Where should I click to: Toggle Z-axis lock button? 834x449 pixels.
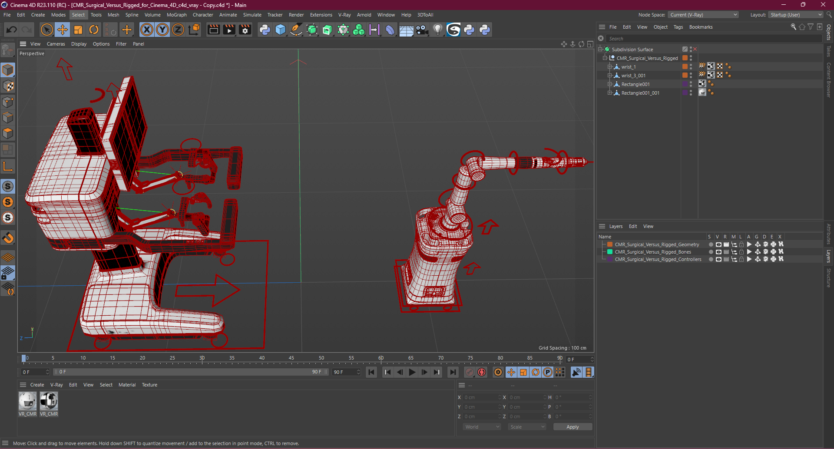178,30
